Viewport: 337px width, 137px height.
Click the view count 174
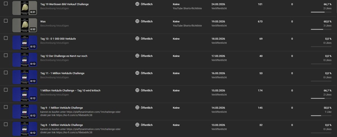click(x=260, y=90)
